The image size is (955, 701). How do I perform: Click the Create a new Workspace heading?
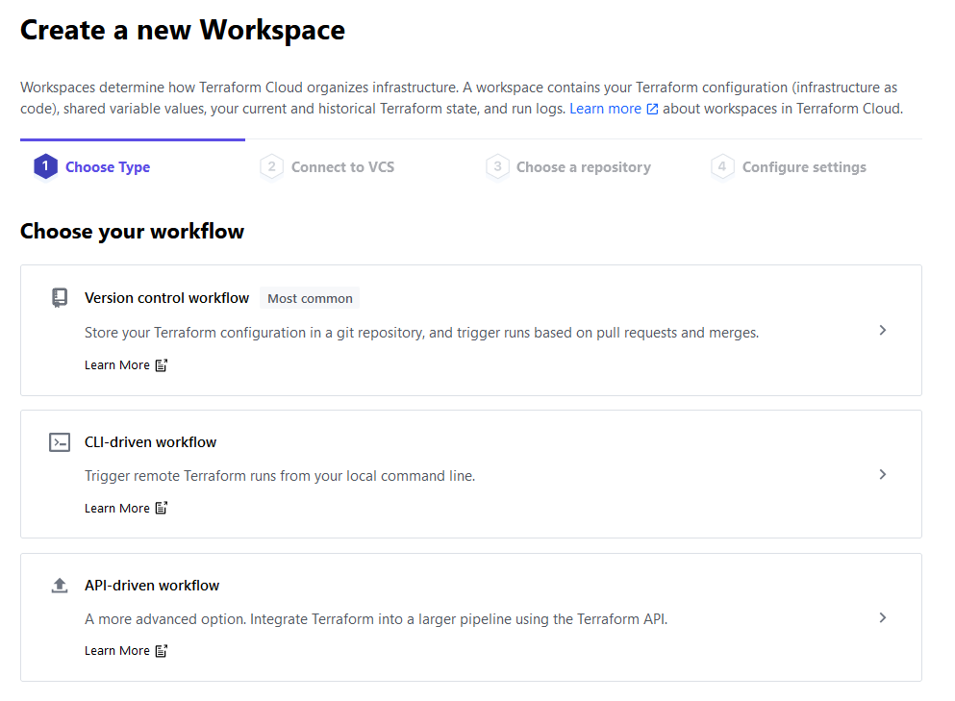[x=183, y=31]
